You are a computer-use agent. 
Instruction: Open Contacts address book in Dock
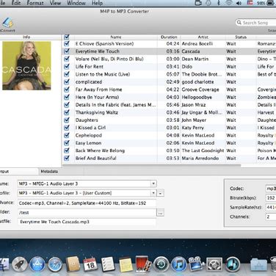pos(73,264)
